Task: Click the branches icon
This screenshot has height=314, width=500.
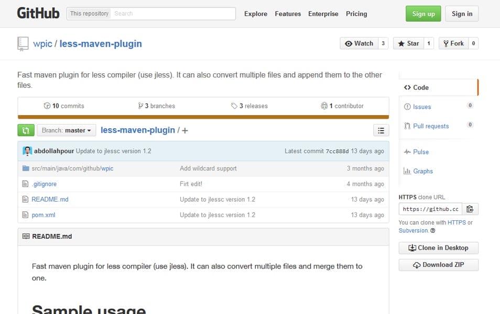Action: tap(140, 106)
